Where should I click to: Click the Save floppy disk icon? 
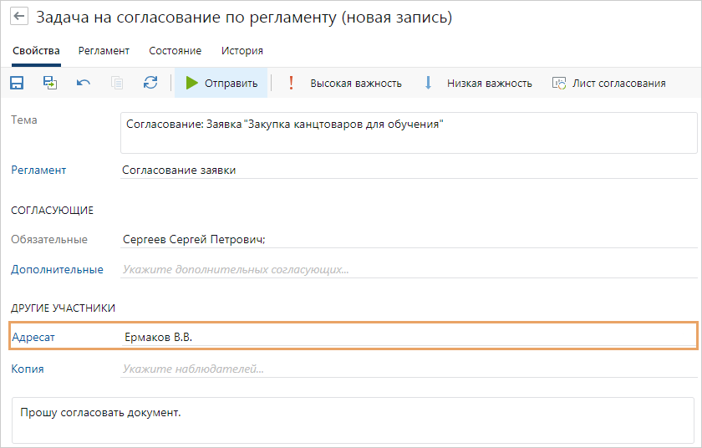(17, 83)
